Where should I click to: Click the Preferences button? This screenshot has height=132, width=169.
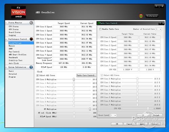(152, 16)
